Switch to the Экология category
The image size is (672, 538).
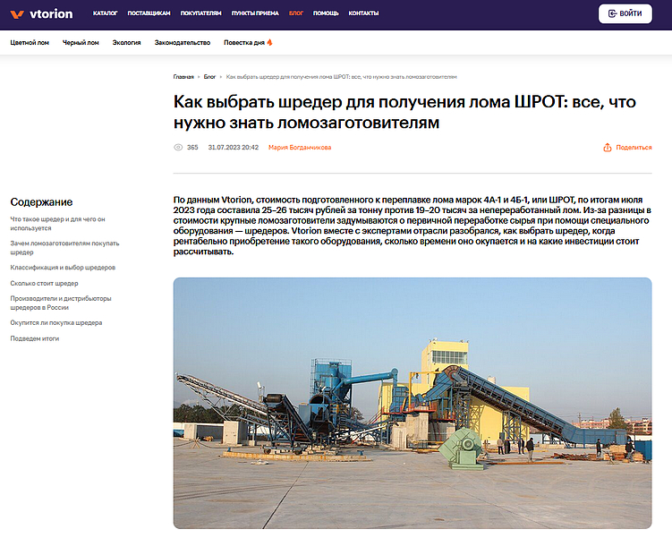point(126,42)
